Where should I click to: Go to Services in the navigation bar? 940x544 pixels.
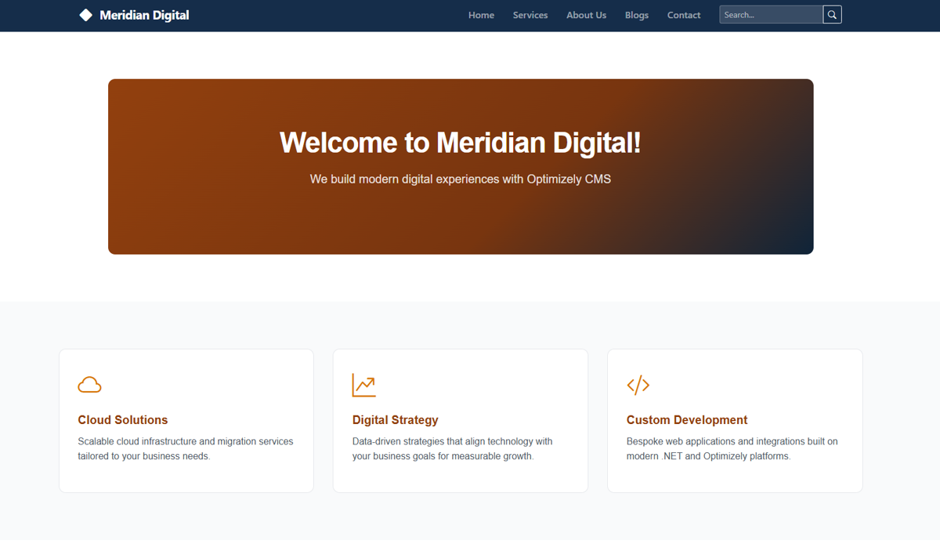tap(530, 15)
